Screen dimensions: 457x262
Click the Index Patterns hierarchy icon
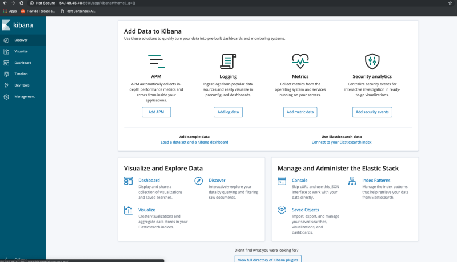point(352,181)
